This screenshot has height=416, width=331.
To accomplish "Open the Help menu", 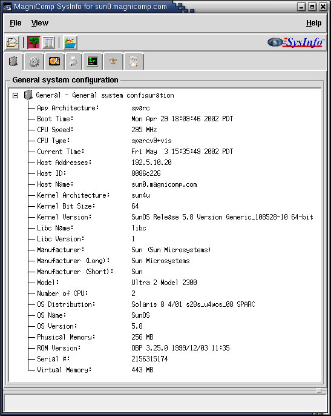I will 314,23.
